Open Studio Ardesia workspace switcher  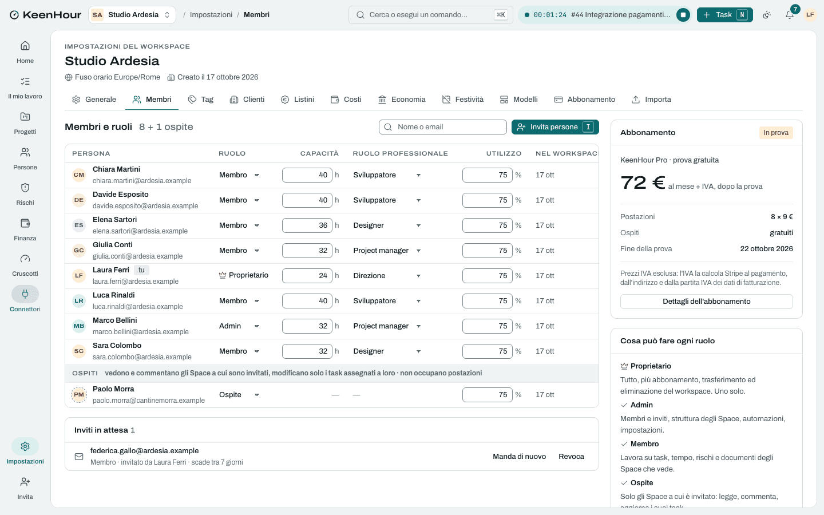[132, 15]
